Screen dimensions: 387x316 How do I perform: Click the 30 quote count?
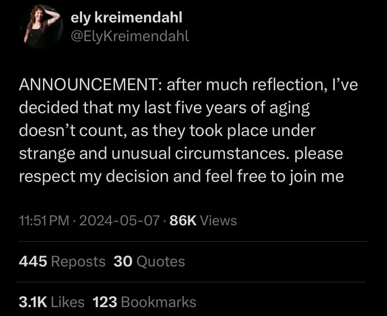(123, 261)
